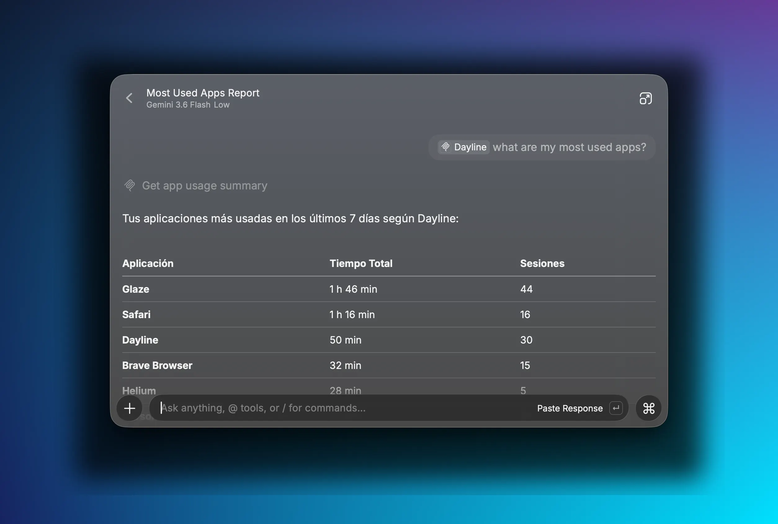Click the '28 min' cell
Image resolution: width=778 pixels, height=524 pixels.
(x=345, y=390)
